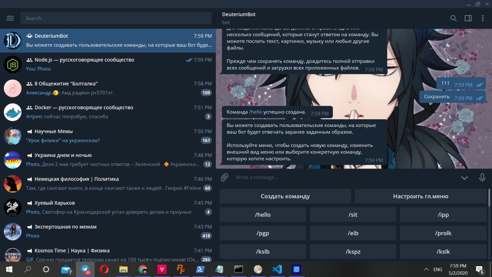Open Windows taskbar search

(28, 269)
